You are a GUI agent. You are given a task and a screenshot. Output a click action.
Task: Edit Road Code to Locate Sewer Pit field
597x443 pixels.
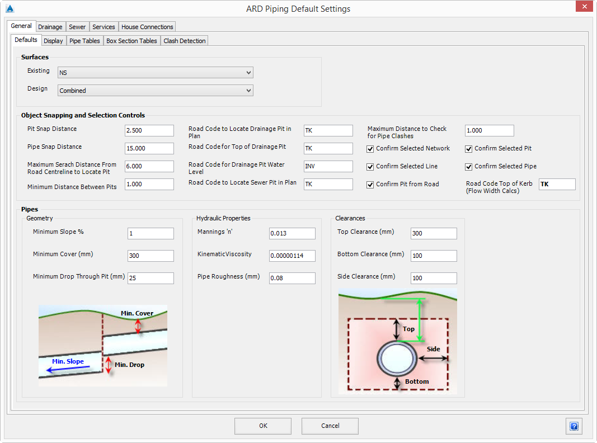pyautogui.click(x=328, y=184)
